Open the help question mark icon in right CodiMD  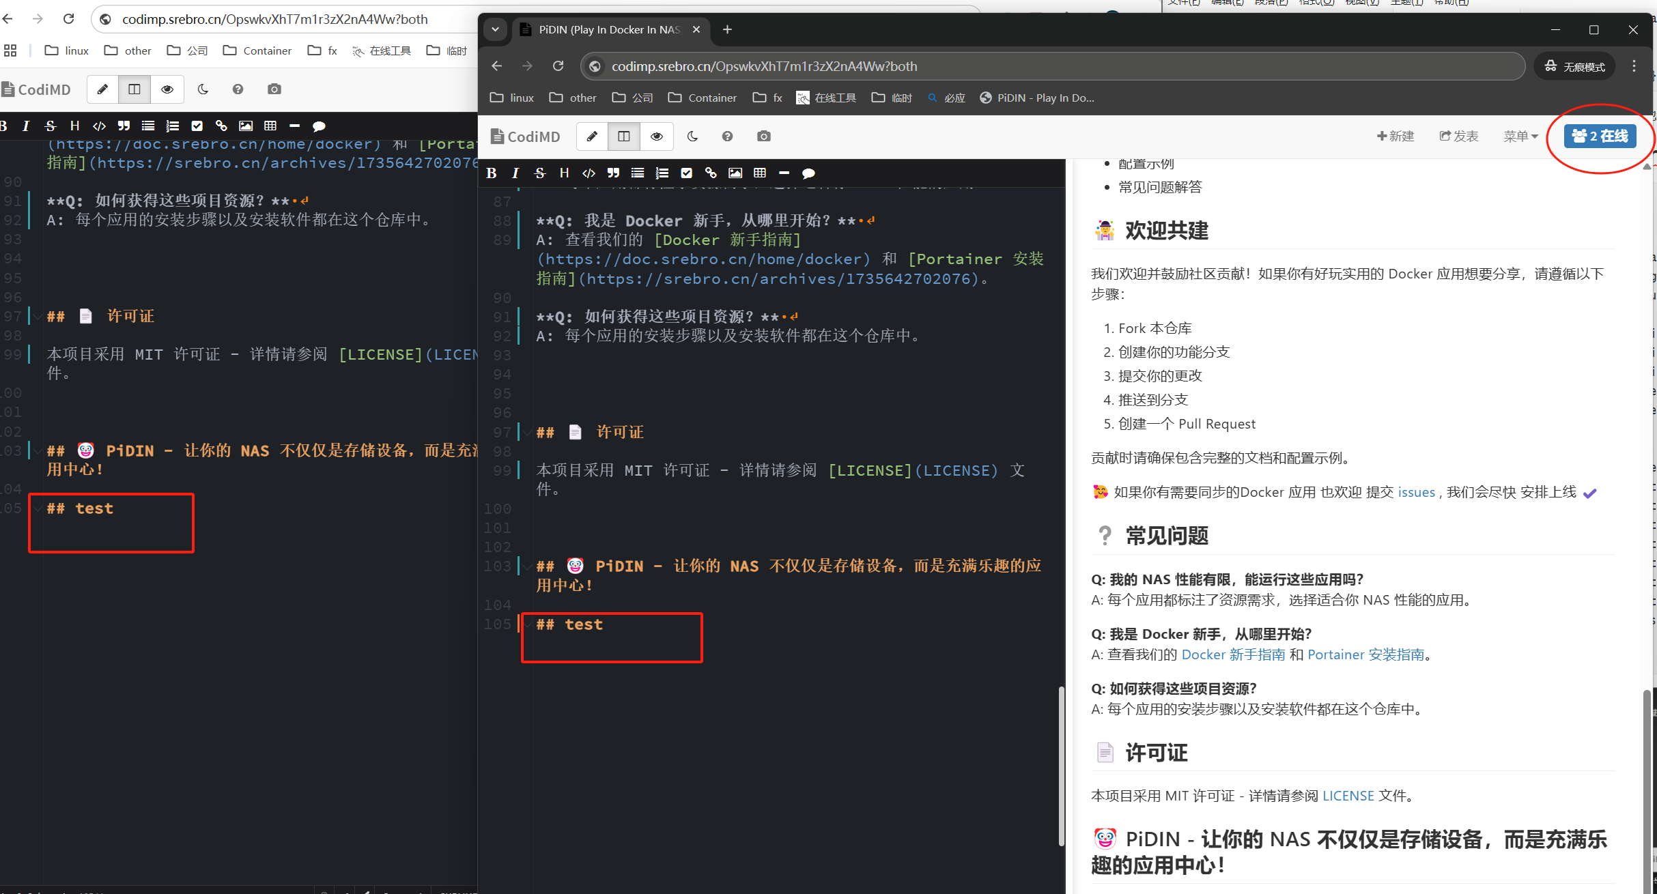pyautogui.click(x=728, y=136)
